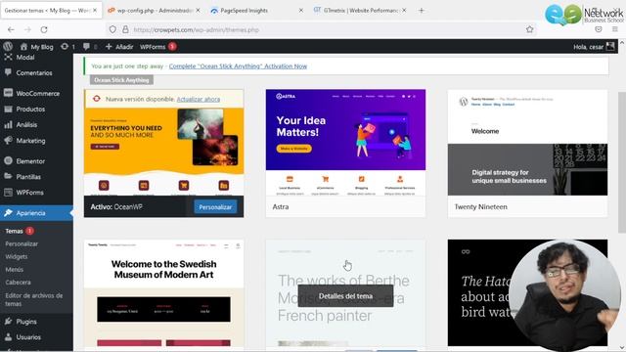Go back with browser back arrow
This screenshot has width=626, height=352.
[x=11, y=29]
